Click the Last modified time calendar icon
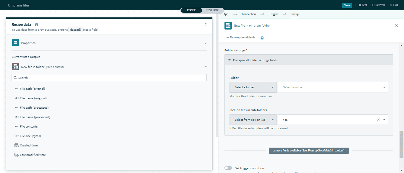The width and height of the screenshot is (404, 173). 17,155
